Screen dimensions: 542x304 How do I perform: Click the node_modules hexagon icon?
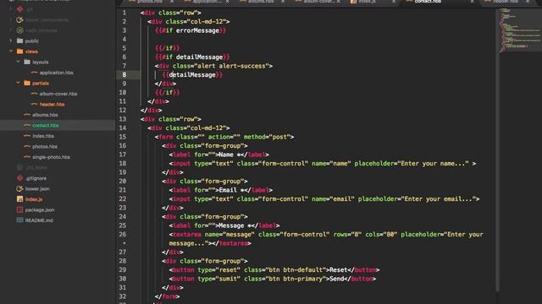pos(20,30)
